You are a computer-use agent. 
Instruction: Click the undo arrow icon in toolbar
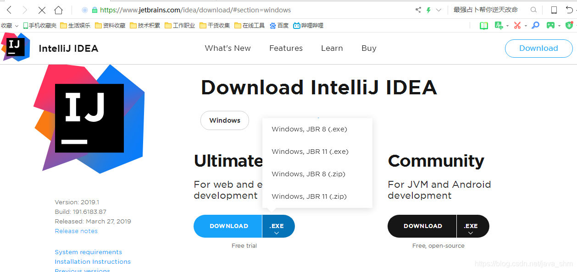point(569,10)
